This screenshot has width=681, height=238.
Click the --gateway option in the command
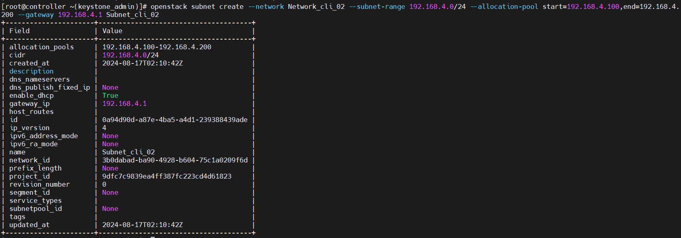coord(36,15)
